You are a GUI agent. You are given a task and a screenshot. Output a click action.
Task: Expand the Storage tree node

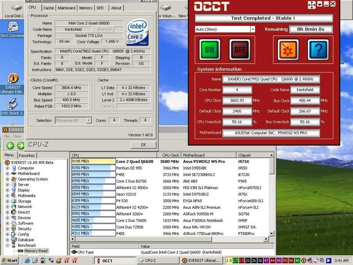[x=7, y=201]
